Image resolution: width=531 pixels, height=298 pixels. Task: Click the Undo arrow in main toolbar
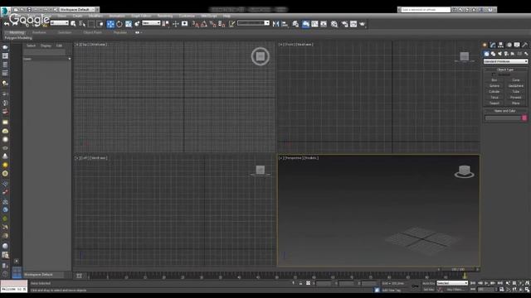click(7, 24)
